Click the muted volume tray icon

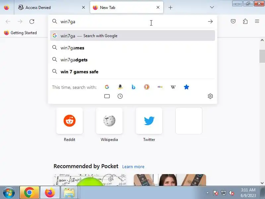[x=232, y=193]
